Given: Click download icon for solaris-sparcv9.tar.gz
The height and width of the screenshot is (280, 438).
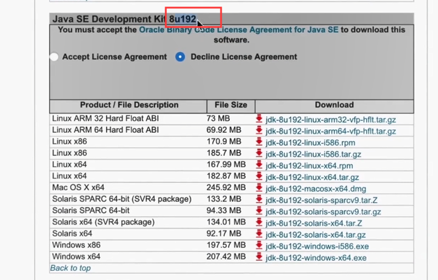Looking at the screenshot, I should tap(259, 211).
